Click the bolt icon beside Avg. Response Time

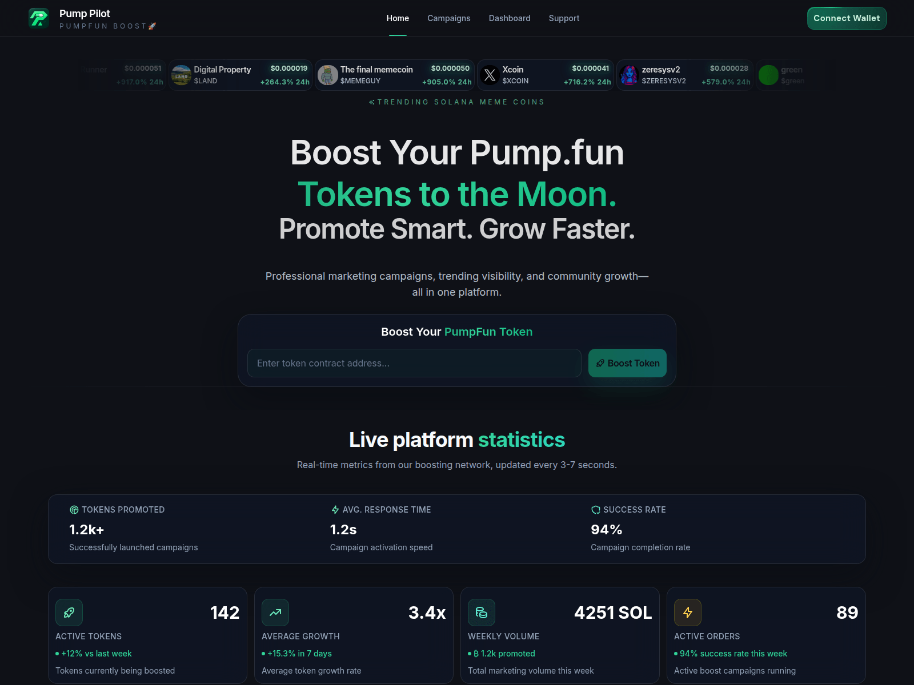point(335,510)
